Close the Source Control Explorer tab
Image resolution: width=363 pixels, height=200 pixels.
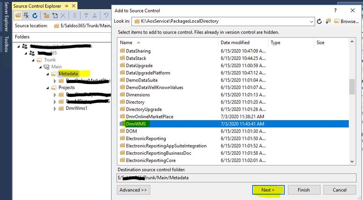click(74, 6)
